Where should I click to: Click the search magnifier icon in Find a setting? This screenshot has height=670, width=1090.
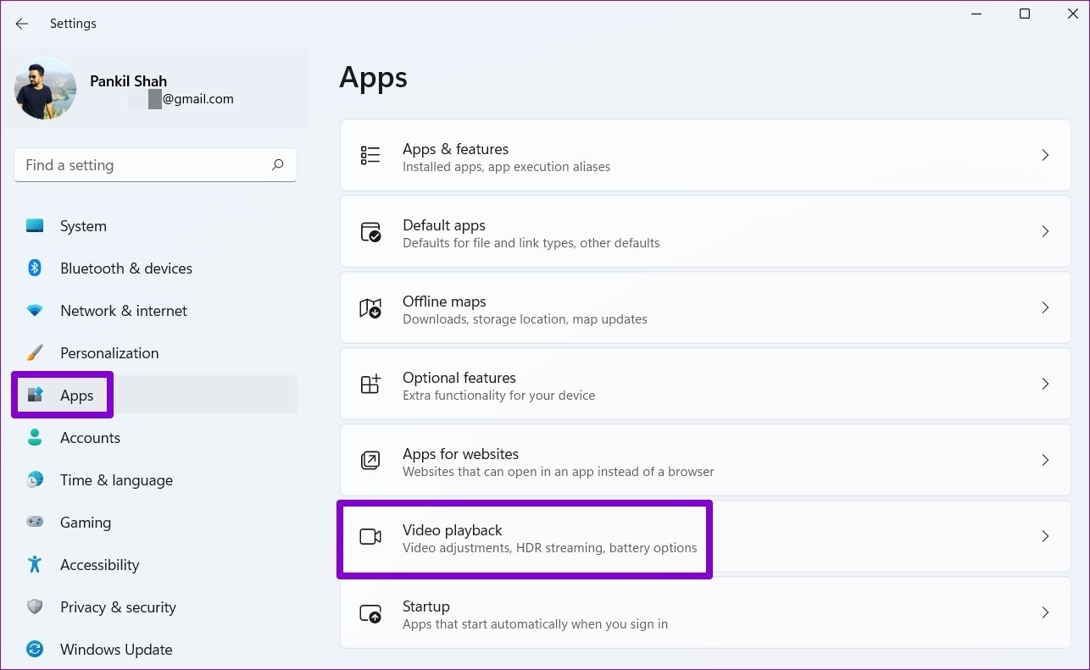[277, 165]
